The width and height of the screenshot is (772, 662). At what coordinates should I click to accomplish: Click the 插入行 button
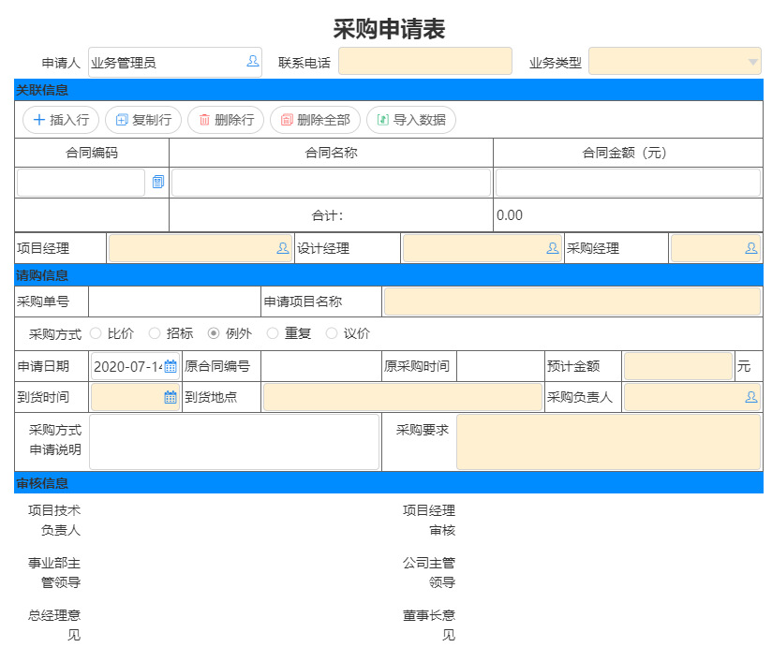pyautogui.click(x=61, y=120)
